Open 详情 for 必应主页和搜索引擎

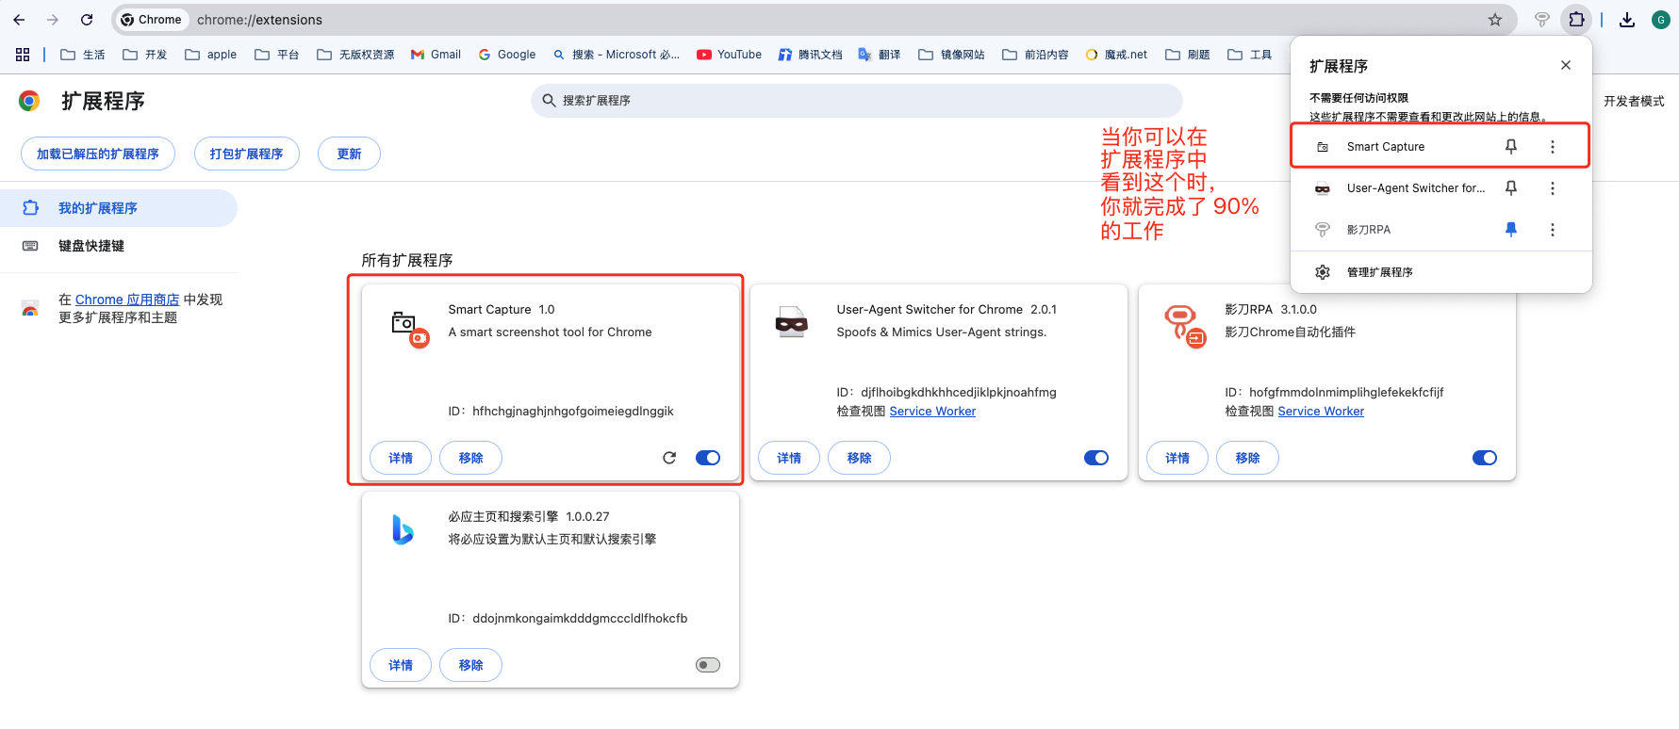coord(401,665)
